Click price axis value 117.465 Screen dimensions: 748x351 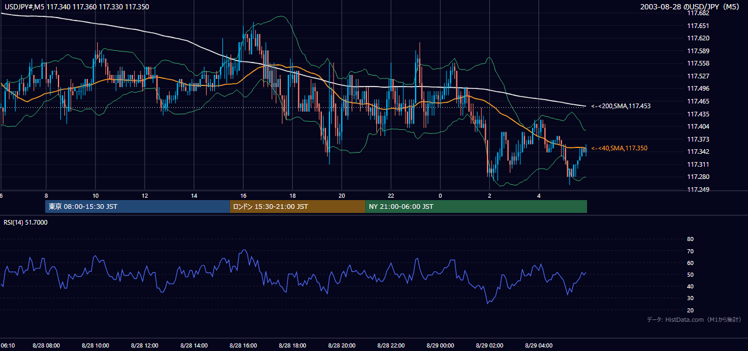point(698,101)
